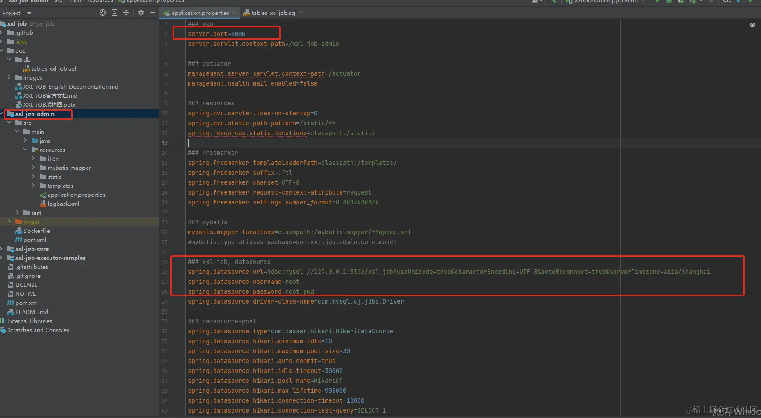
Task: Hide the Project tool window
Action: (x=153, y=13)
